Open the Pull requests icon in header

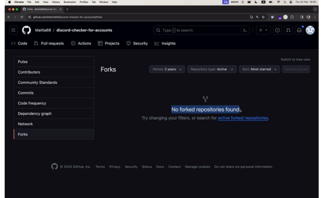tap(288, 30)
